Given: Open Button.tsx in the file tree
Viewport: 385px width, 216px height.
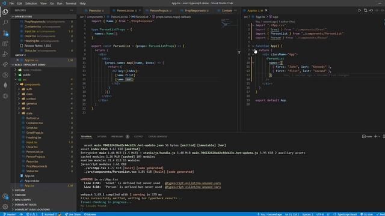Looking at the screenshot, I should click(32, 118).
